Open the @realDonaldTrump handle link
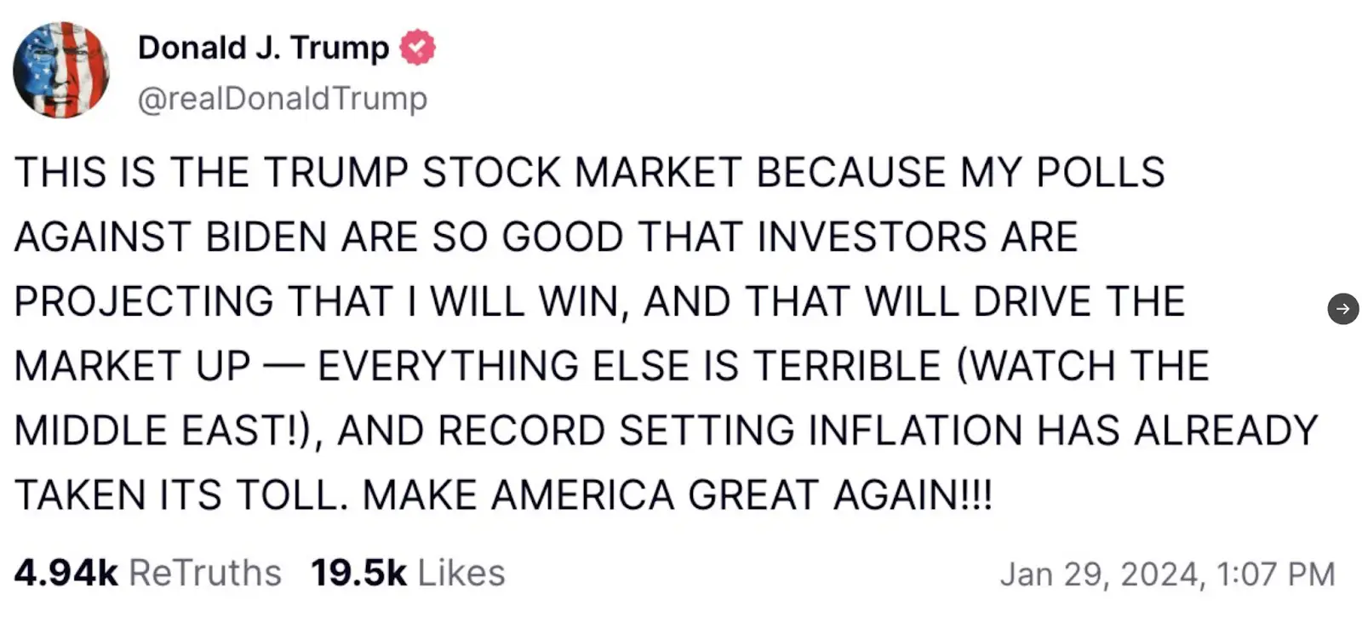Screen dimensions: 1362x617 coord(283,99)
